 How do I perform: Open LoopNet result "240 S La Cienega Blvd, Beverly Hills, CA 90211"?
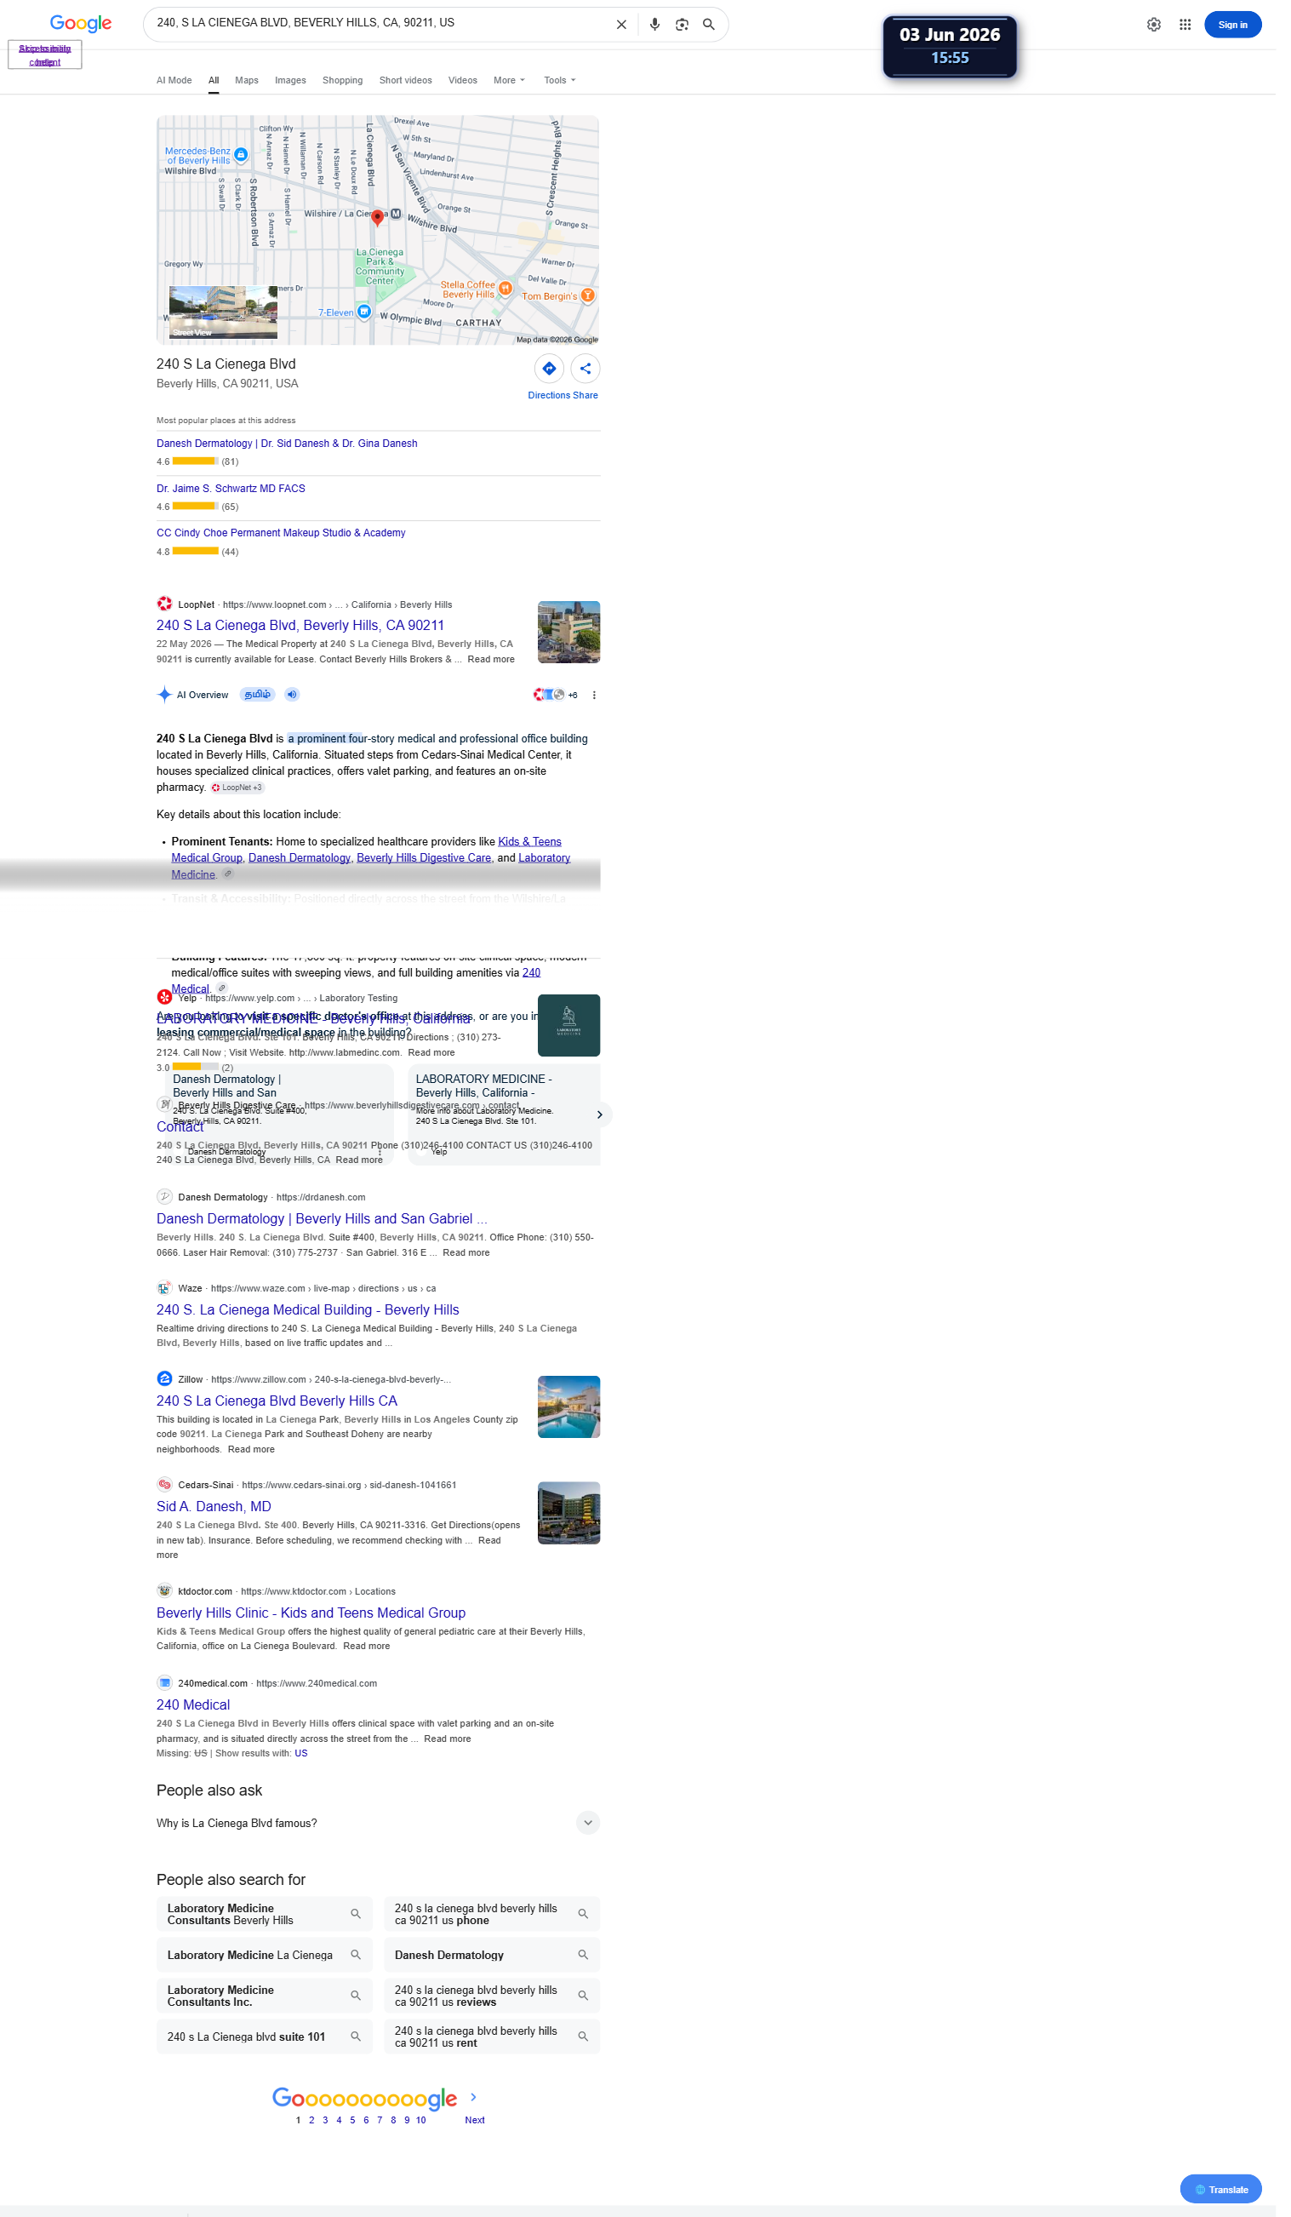click(300, 626)
